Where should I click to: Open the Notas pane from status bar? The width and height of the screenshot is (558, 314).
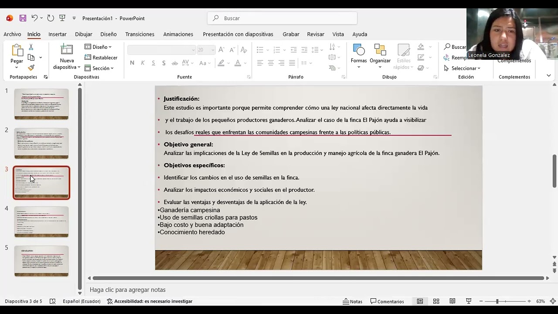[353, 301]
